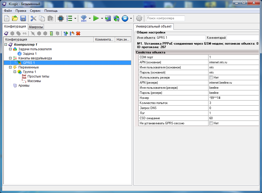Delete selected item with the red X icon
The width and height of the screenshot is (262, 193).
click(x=78, y=33)
